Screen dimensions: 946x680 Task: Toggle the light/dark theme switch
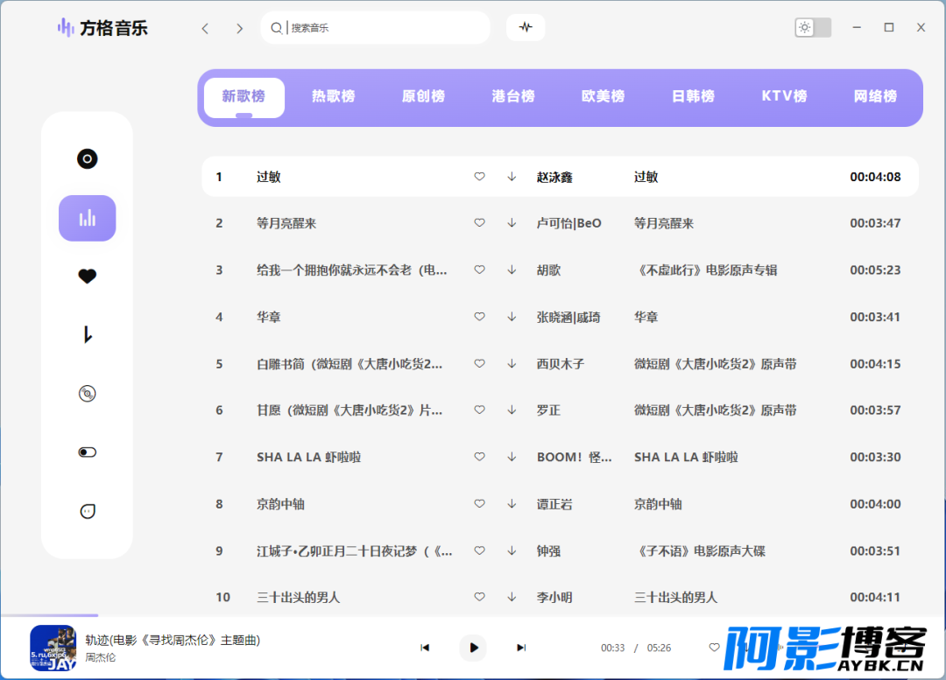813,27
